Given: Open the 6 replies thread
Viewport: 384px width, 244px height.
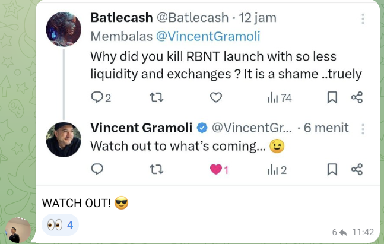Looking at the screenshot, I should pyautogui.click(x=339, y=232).
